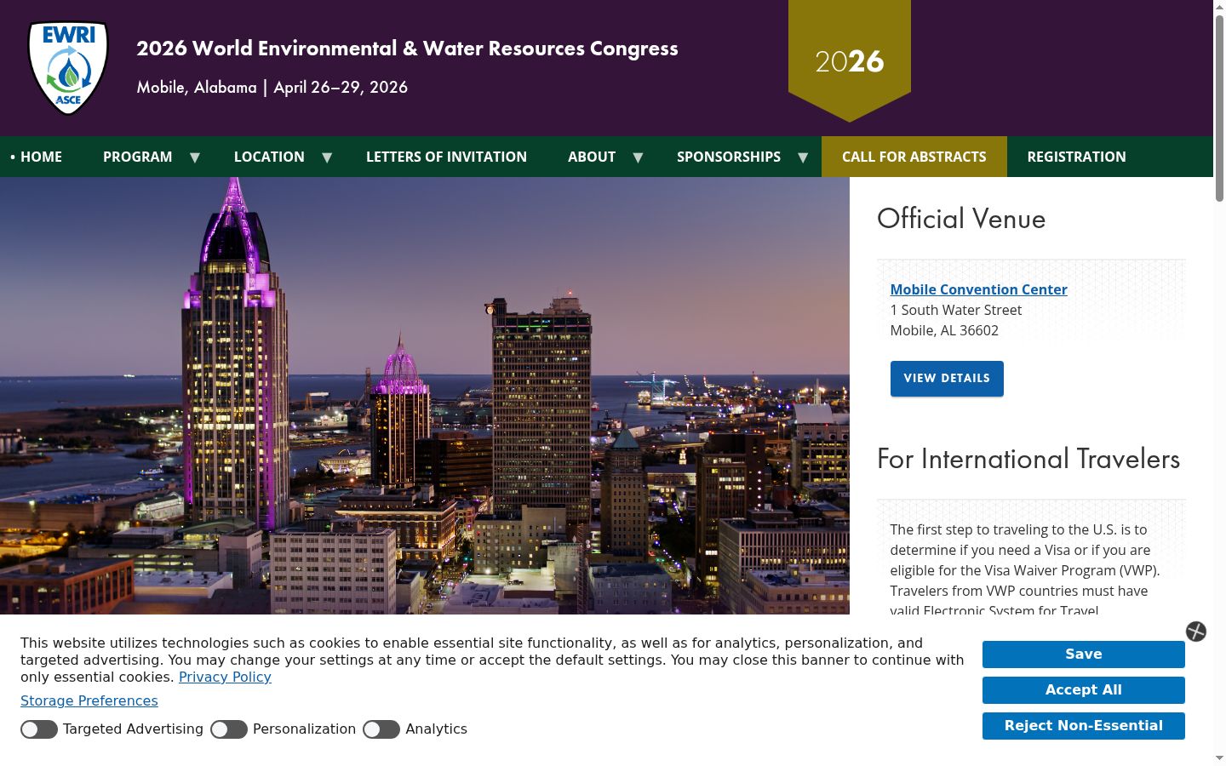
Task: Open the Location menu item
Action: [269, 157]
